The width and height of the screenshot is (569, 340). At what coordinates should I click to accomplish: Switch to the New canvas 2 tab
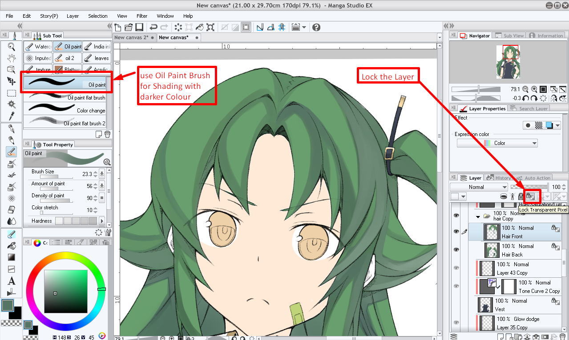click(131, 37)
